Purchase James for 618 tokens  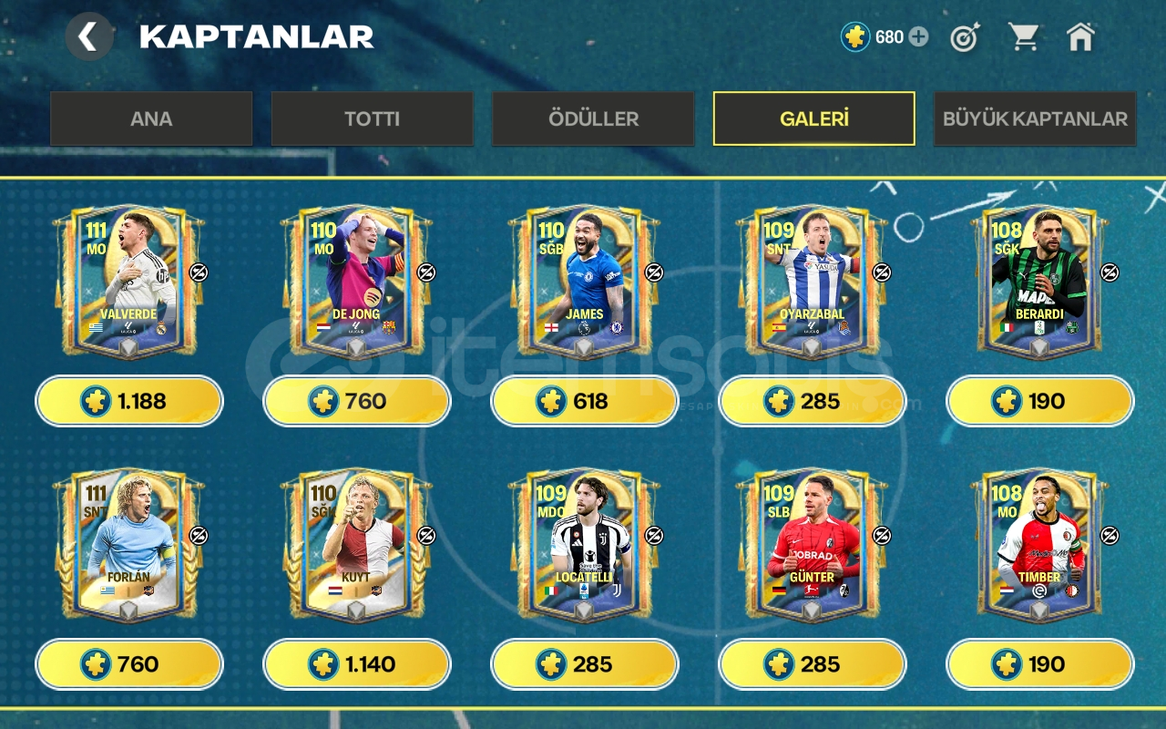(x=585, y=401)
